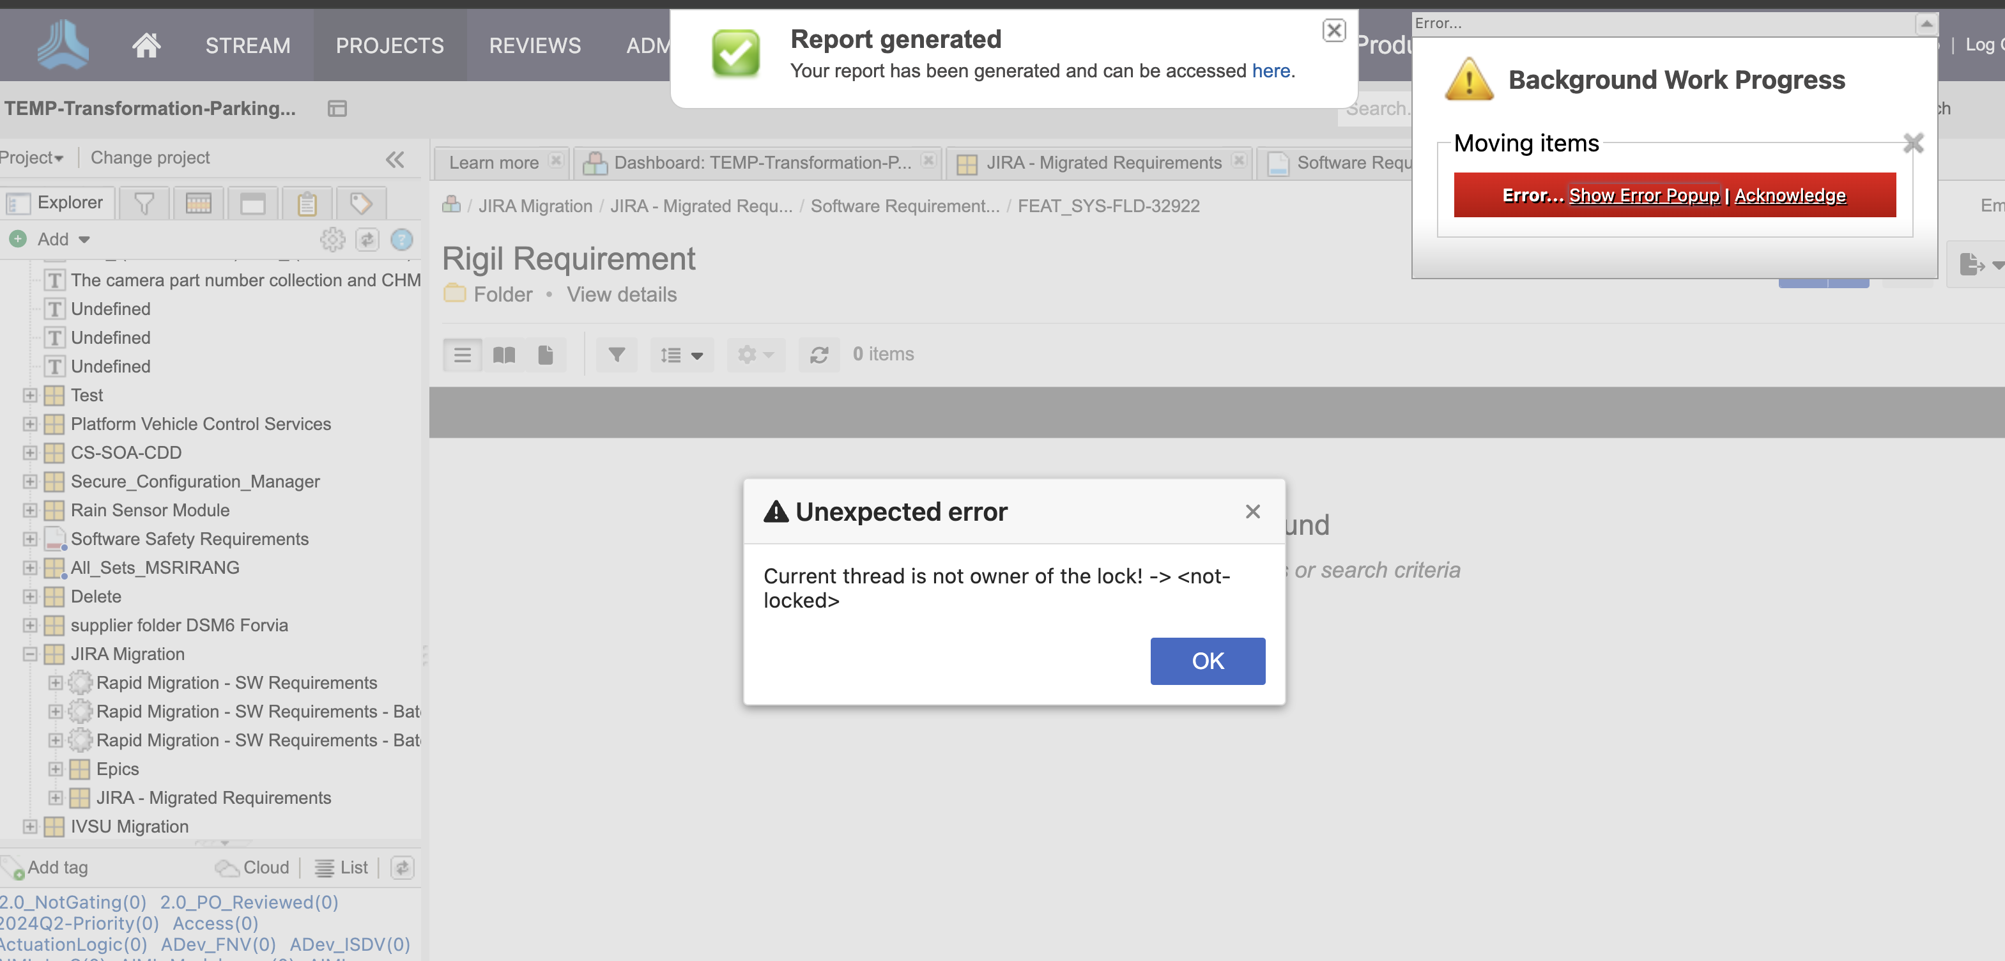Click the filter funnel icon in sidebar tabs

point(144,203)
